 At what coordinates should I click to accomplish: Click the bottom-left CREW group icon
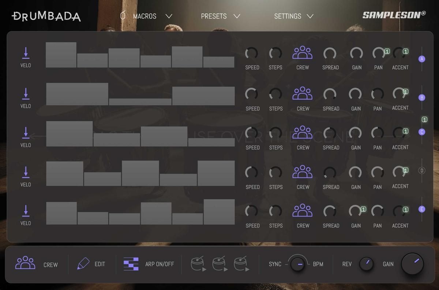pyautogui.click(x=25, y=263)
